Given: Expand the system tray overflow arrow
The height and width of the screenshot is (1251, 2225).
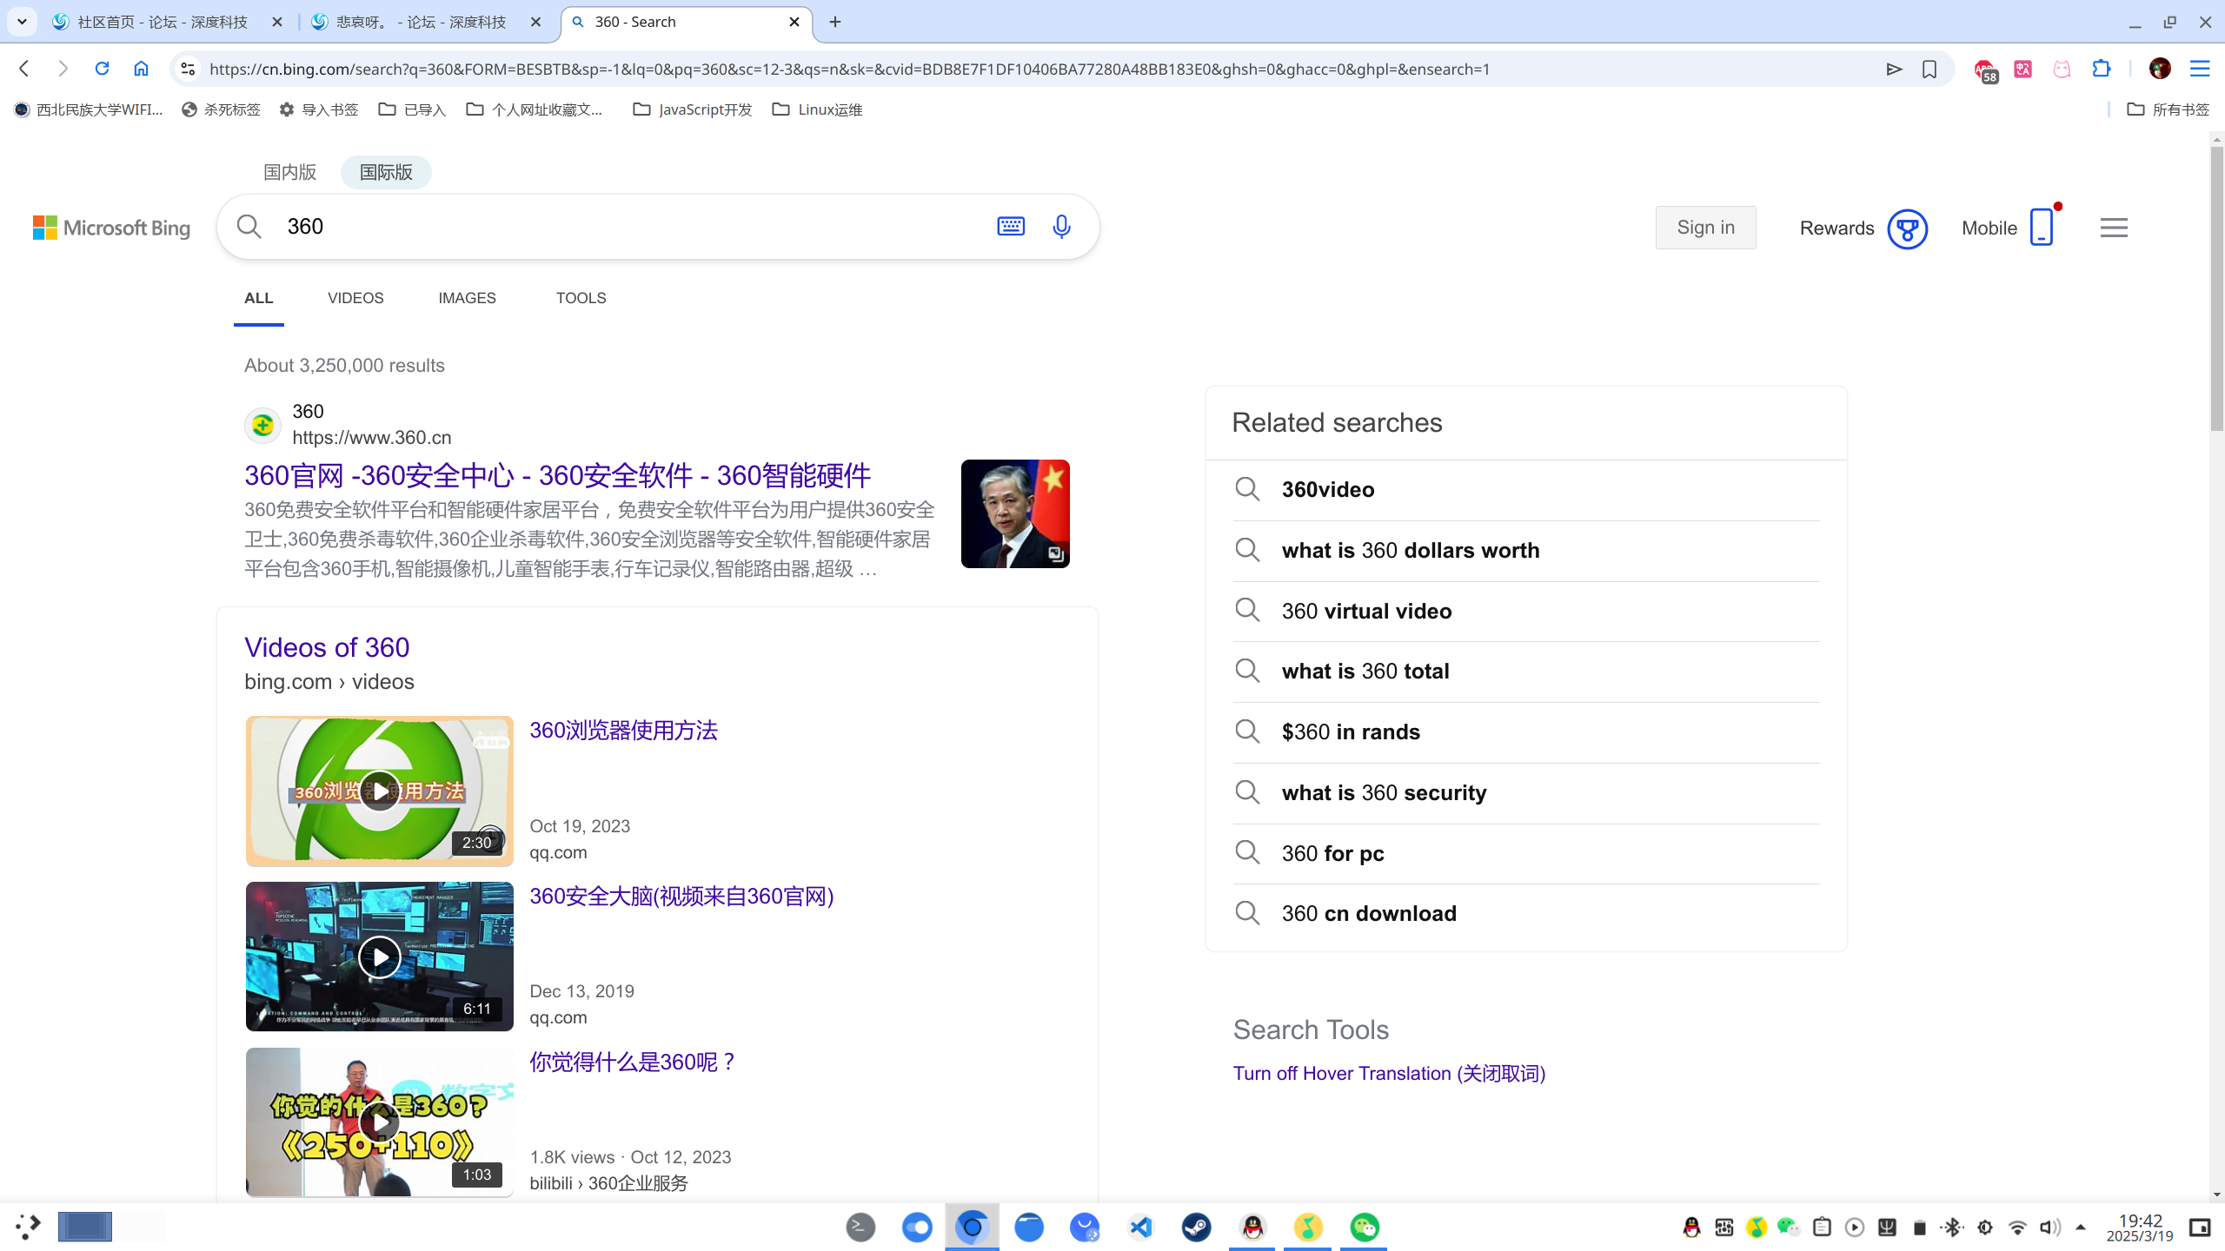Looking at the screenshot, I should coord(2081,1227).
